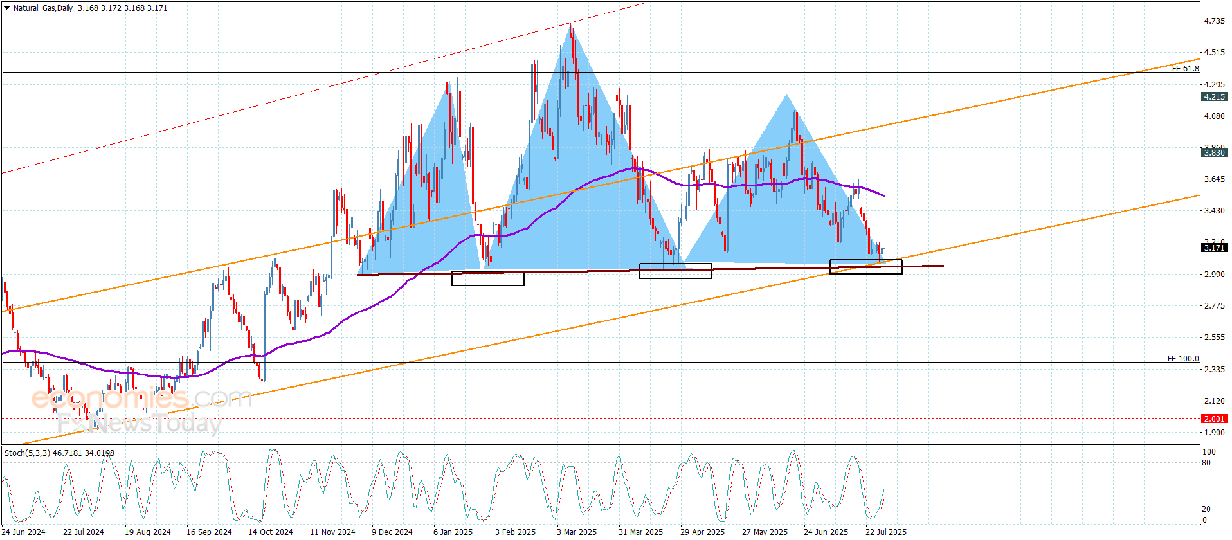Image resolution: width=1232 pixels, height=540 pixels.
Task: Click the 2.775 price axis label
Action: click(x=1215, y=306)
